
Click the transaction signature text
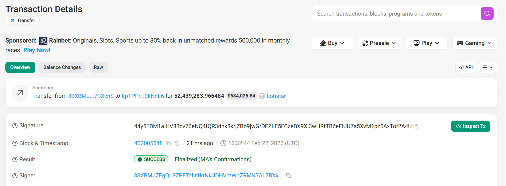click(x=273, y=126)
